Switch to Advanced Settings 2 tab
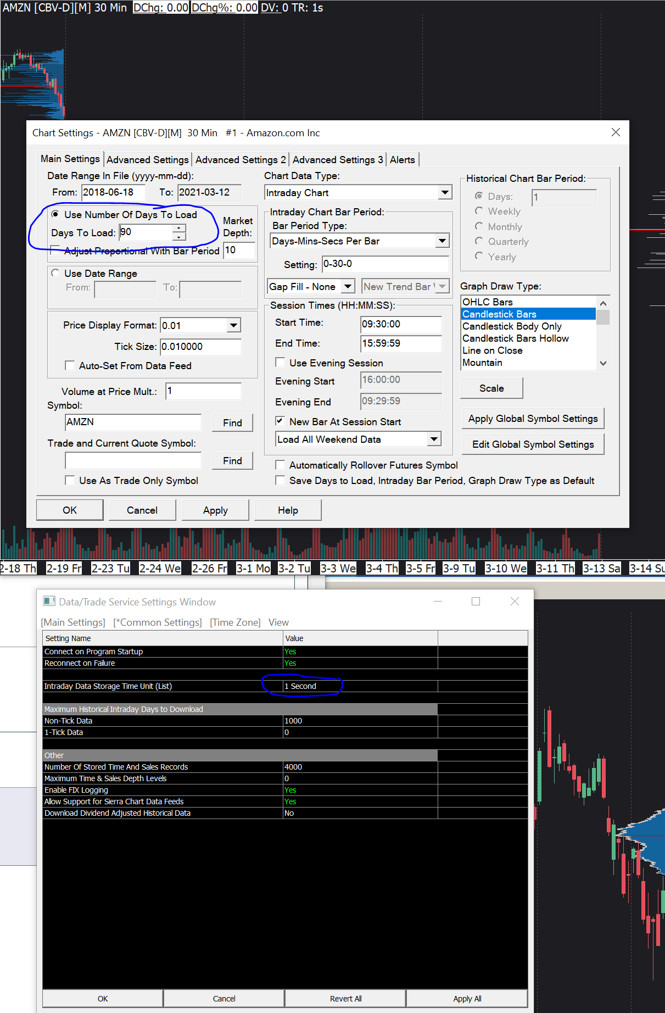The height and width of the screenshot is (1013, 665). tap(241, 159)
